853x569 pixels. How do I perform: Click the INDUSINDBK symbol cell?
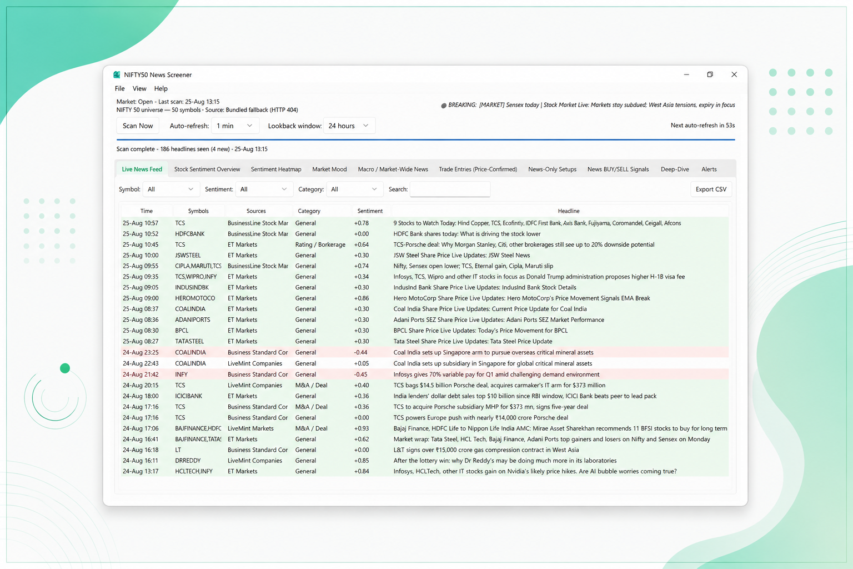192,288
